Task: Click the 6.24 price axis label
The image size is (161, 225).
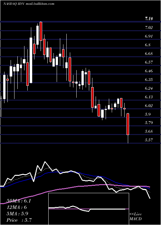Action: [x=149, y=88]
